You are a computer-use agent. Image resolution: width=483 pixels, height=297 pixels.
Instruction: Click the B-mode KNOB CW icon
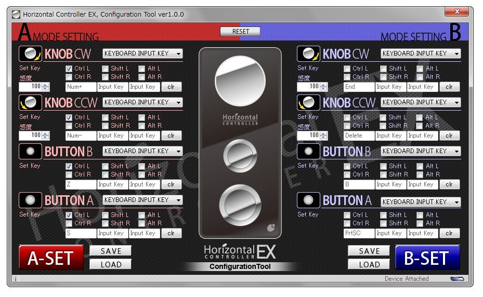click(x=308, y=54)
